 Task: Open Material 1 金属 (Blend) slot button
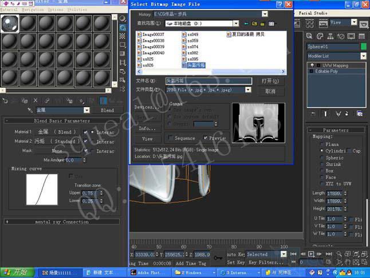[x=57, y=132]
